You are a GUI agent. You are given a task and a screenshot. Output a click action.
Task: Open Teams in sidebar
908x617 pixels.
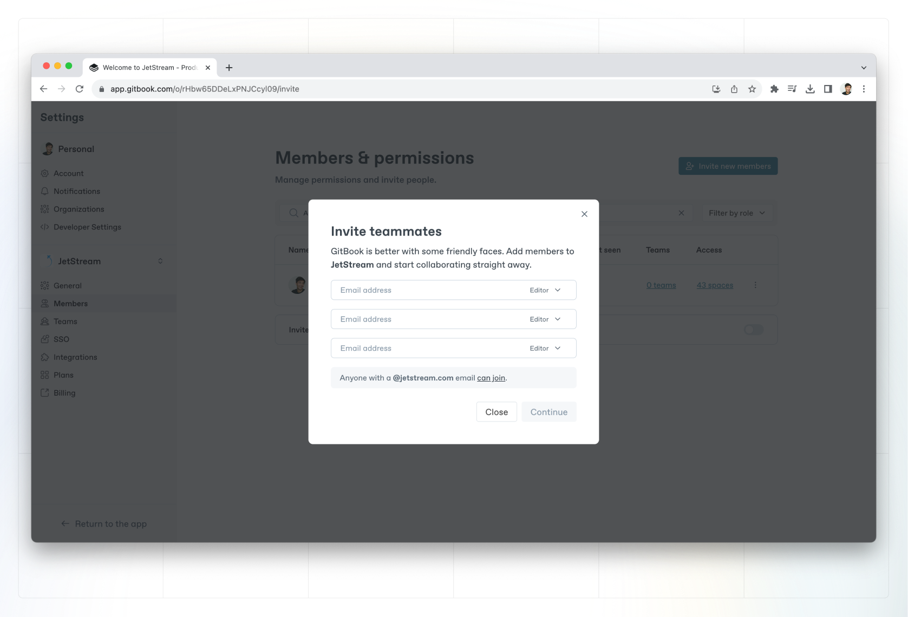coord(65,321)
